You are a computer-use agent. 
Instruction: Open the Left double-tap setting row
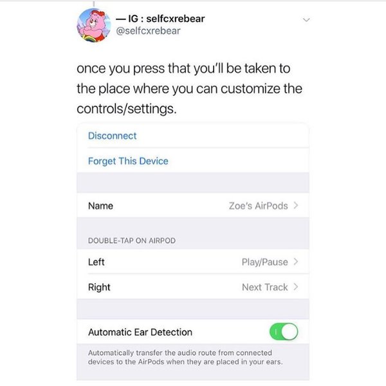click(193, 262)
